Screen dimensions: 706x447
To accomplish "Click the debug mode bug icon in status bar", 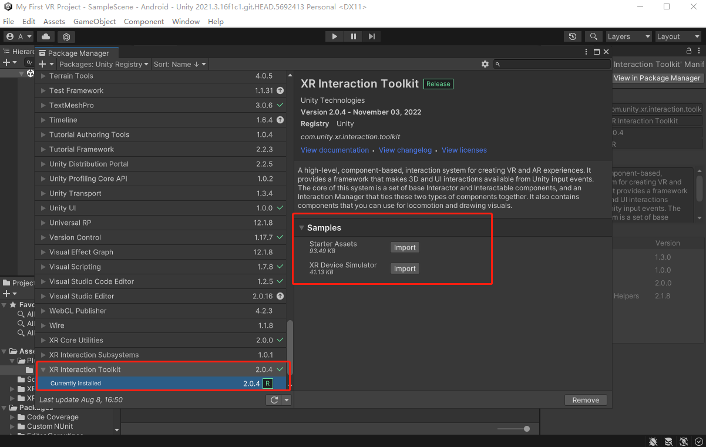I will (x=653, y=441).
